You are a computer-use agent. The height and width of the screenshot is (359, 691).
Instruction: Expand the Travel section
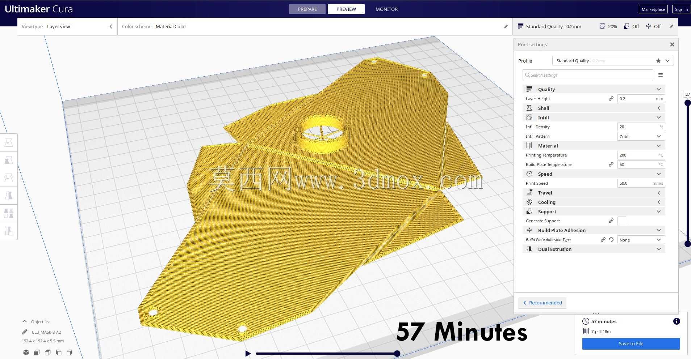tap(594, 193)
